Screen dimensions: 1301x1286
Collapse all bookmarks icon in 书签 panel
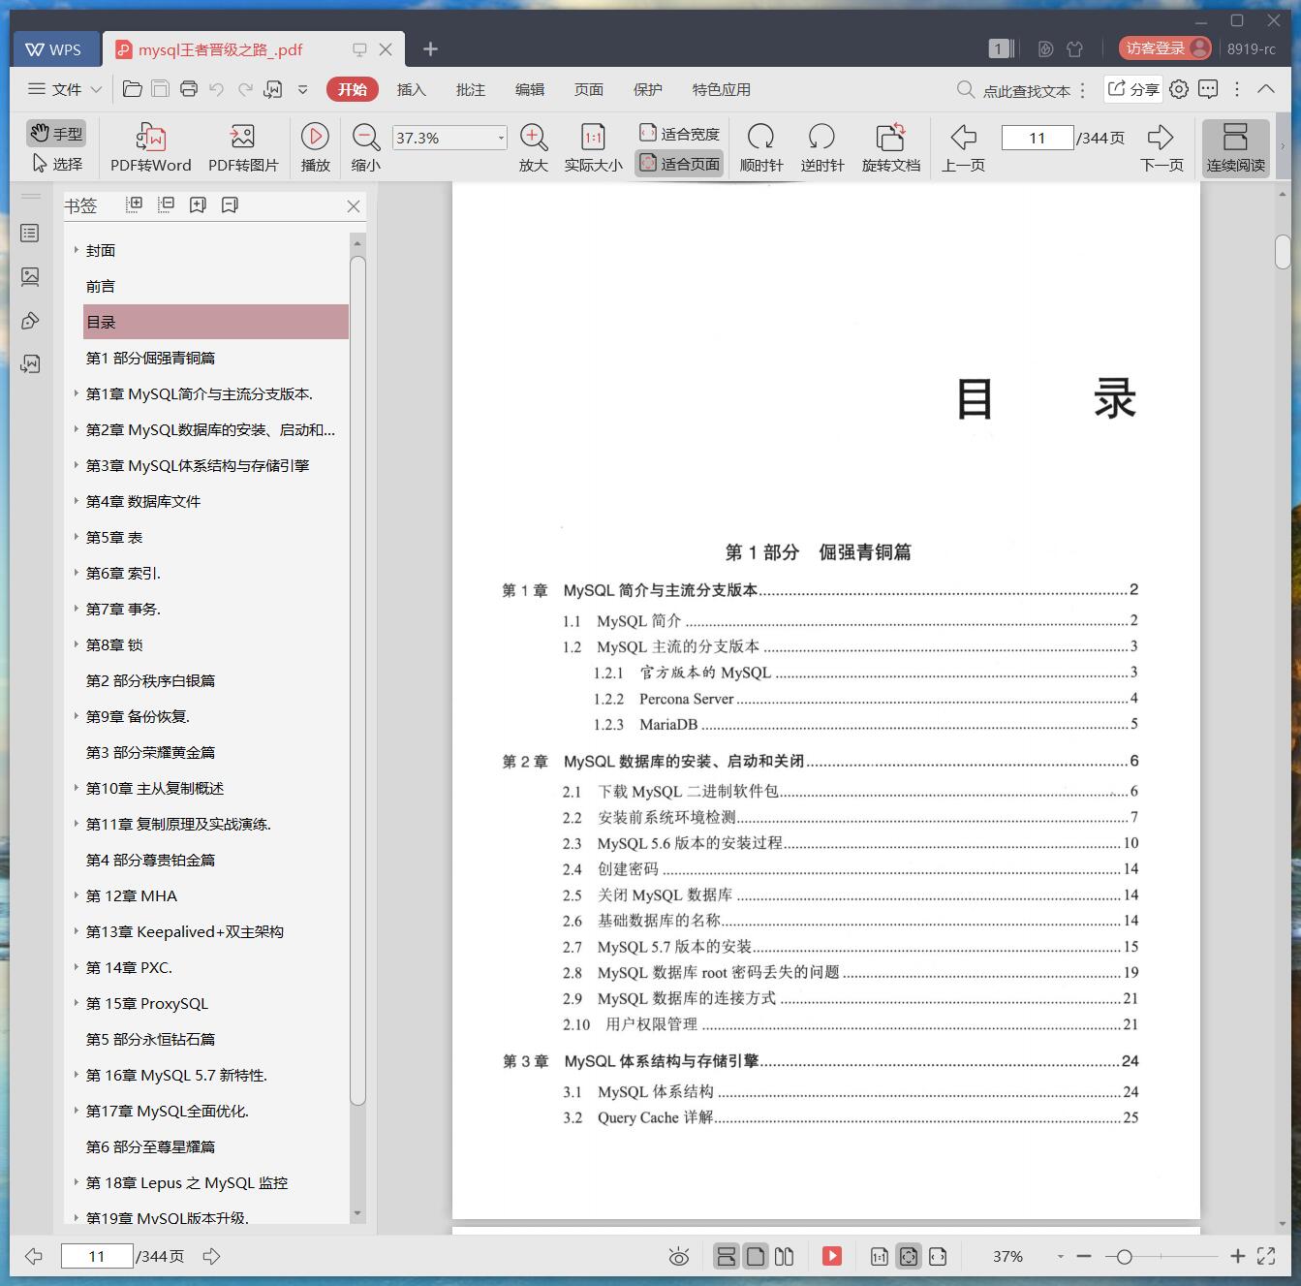click(166, 204)
